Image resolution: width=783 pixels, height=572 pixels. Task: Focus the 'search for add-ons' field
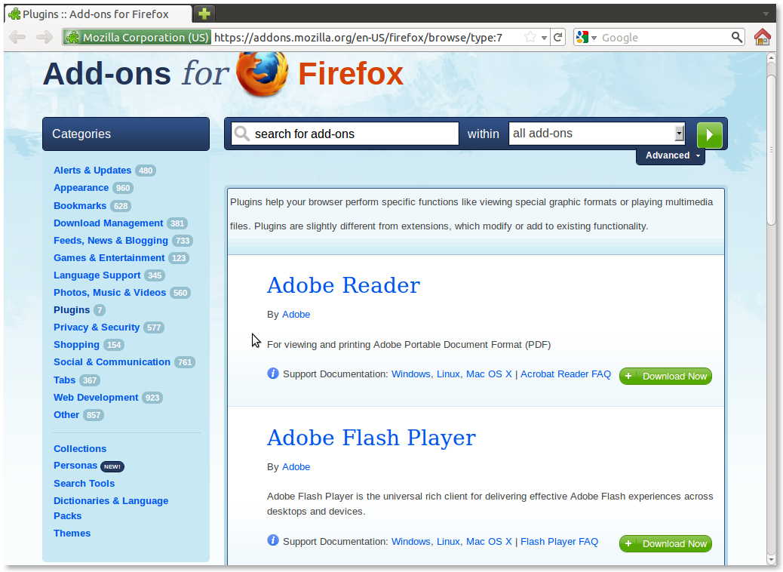(x=345, y=134)
